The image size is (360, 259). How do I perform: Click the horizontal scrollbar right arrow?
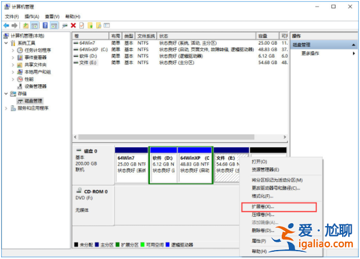(x=285, y=137)
